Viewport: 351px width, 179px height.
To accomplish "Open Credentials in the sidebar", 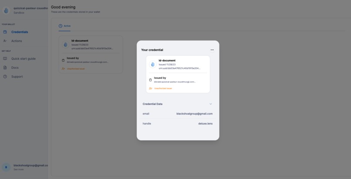I will point(20,32).
